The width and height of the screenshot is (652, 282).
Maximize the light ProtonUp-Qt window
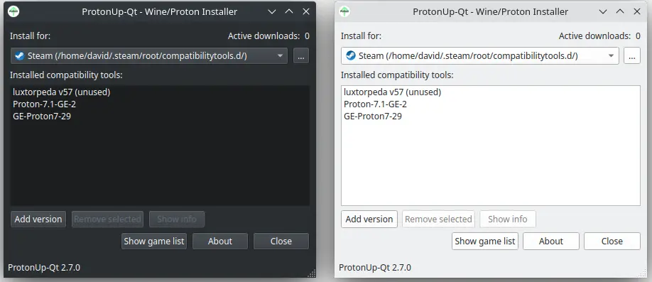[620, 11]
